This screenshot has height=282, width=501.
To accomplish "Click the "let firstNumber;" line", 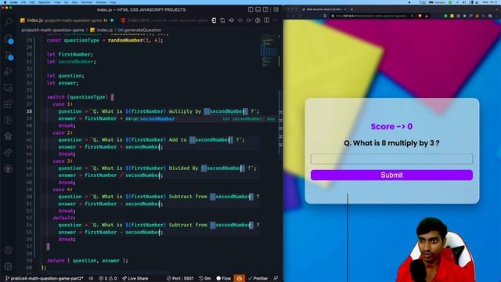I will [x=70, y=54].
